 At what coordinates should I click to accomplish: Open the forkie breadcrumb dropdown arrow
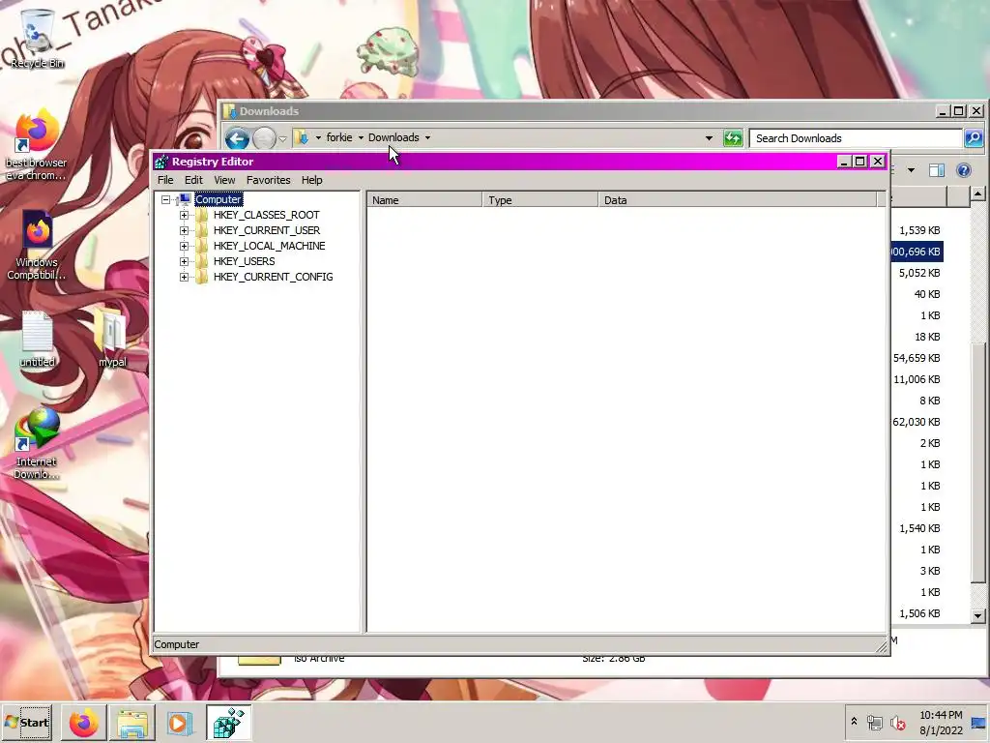click(x=362, y=137)
